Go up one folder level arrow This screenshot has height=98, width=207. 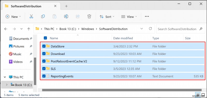[29, 29]
